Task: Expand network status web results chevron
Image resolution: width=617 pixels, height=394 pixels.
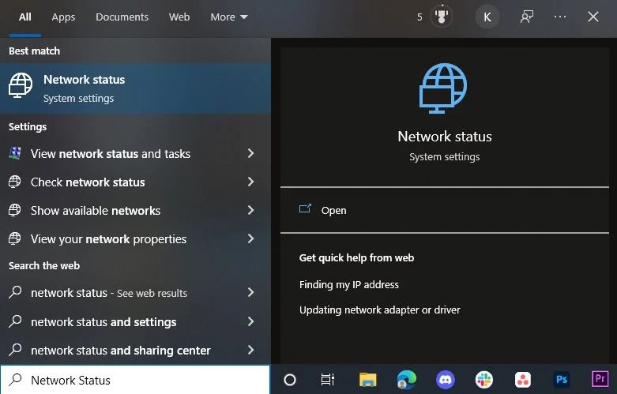Action: (x=250, y=292)
